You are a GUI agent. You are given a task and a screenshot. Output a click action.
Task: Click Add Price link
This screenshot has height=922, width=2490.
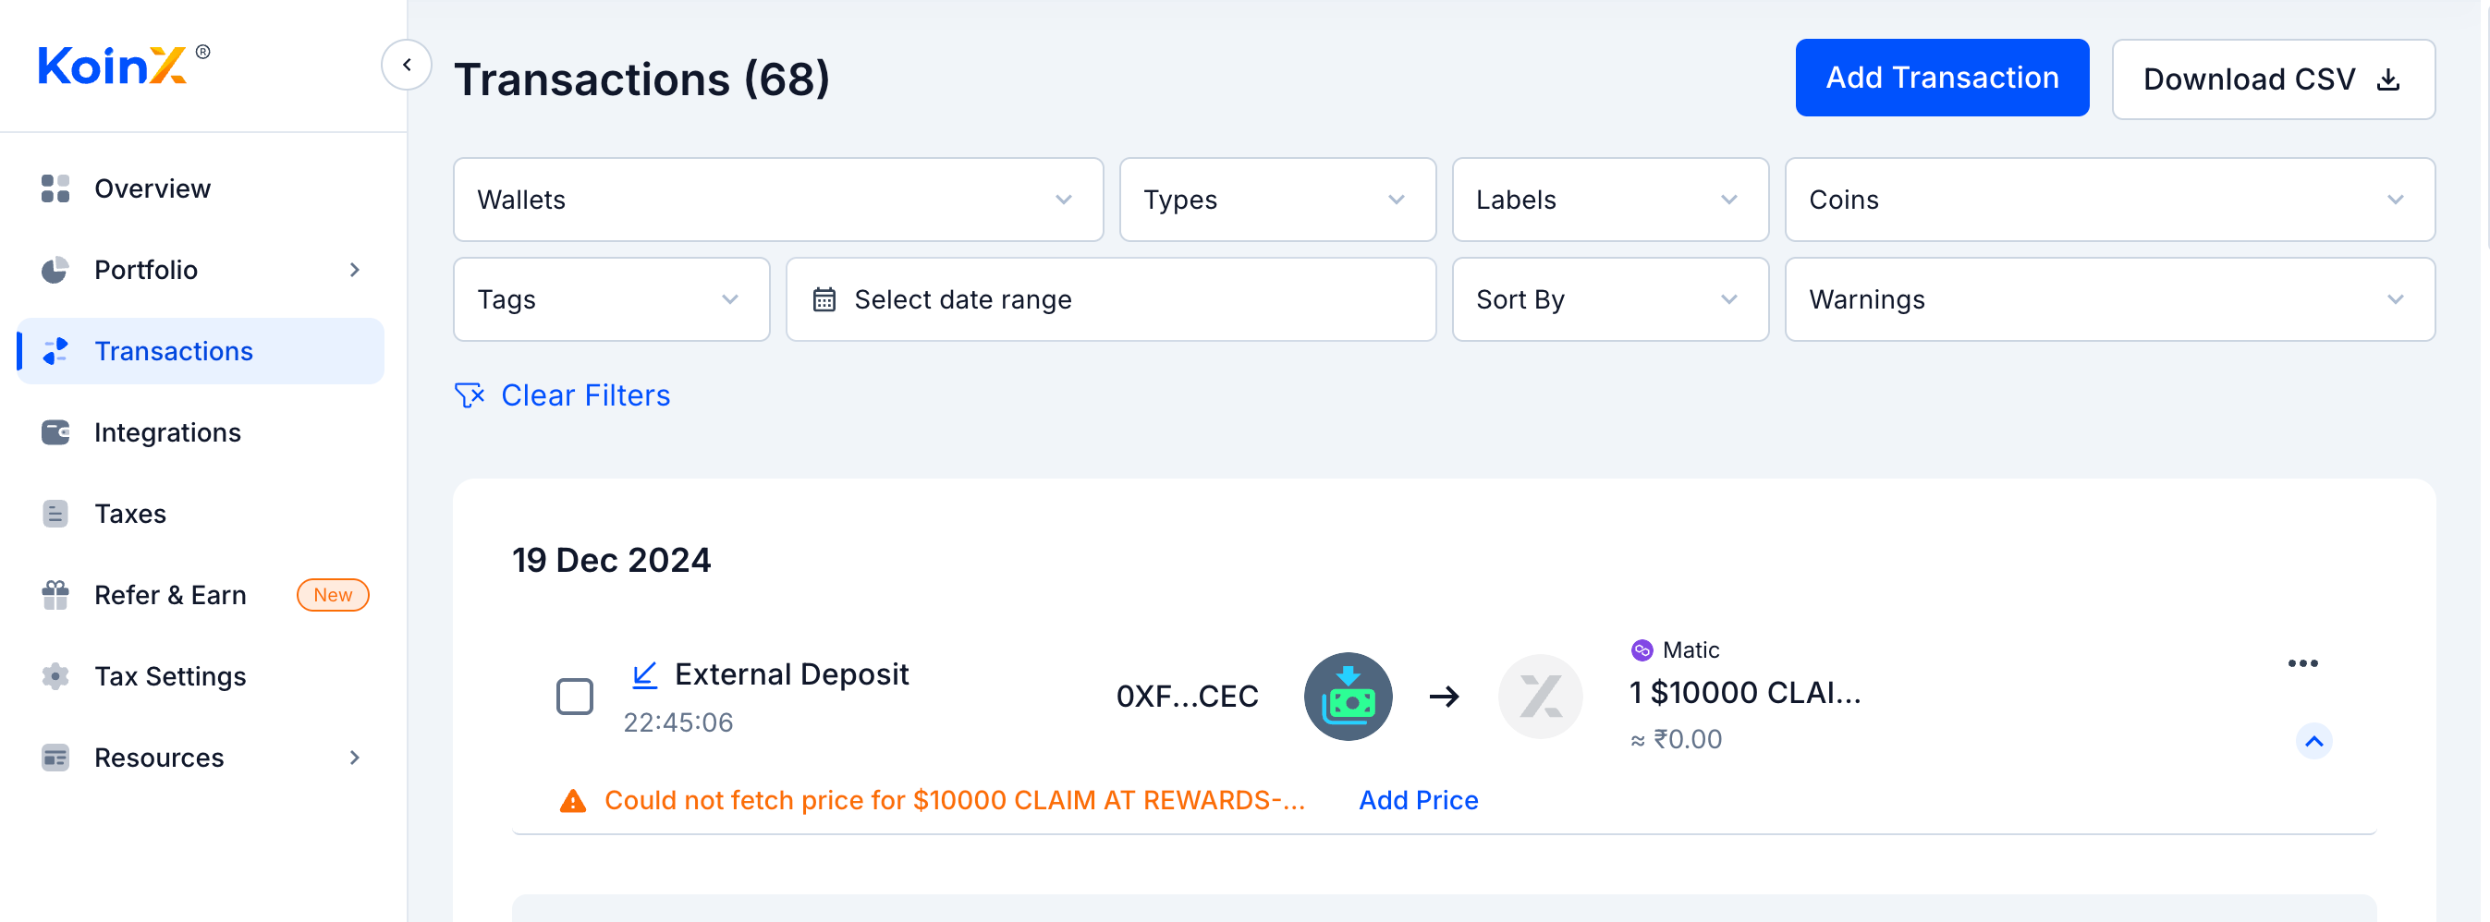(x=1418, y=800)
